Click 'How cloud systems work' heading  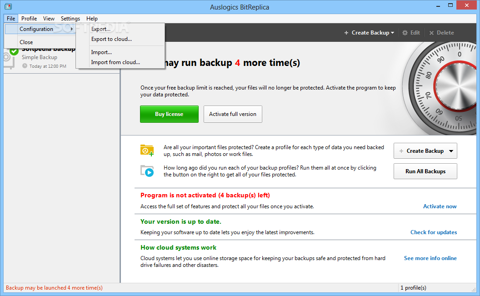point(178,248)
